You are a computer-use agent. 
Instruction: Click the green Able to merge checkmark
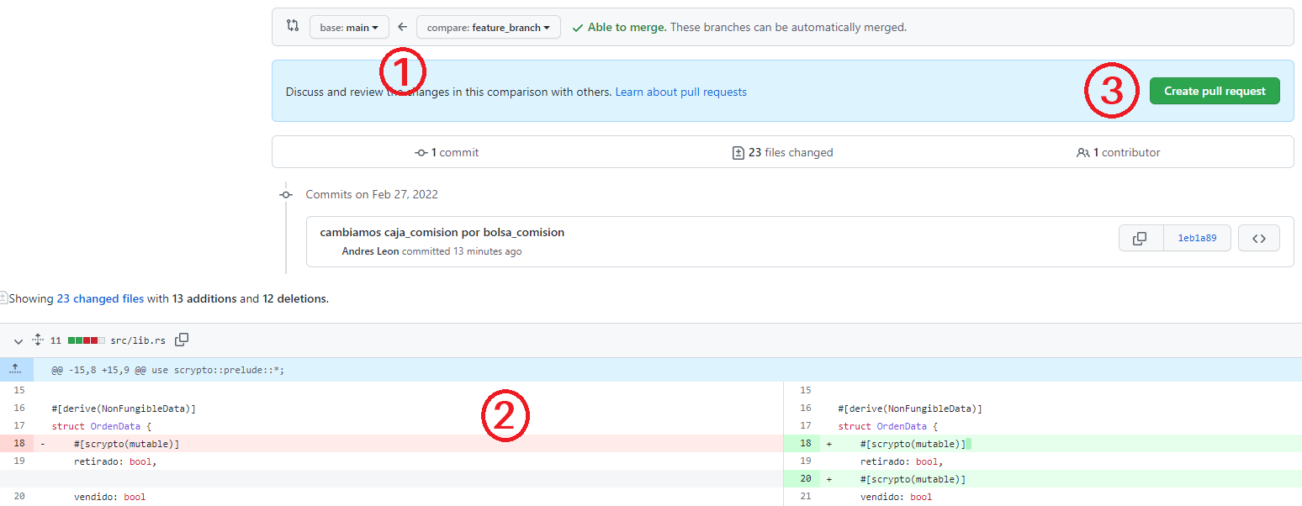[577, 28]
